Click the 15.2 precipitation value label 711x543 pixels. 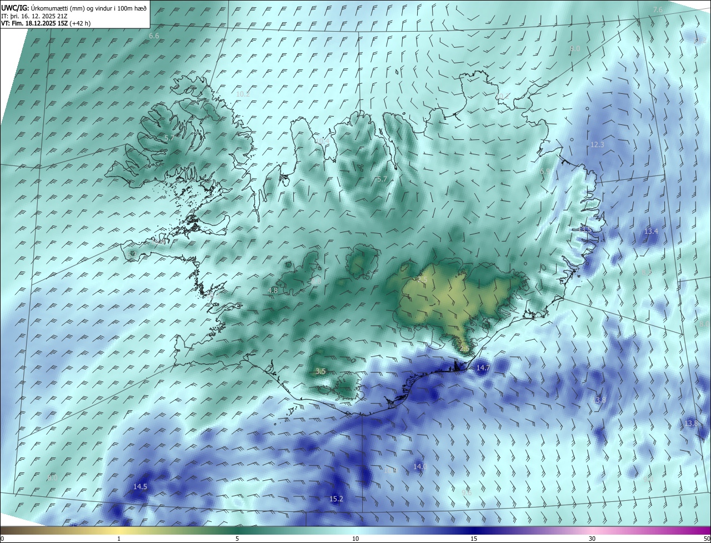click(x=337, y=499)
